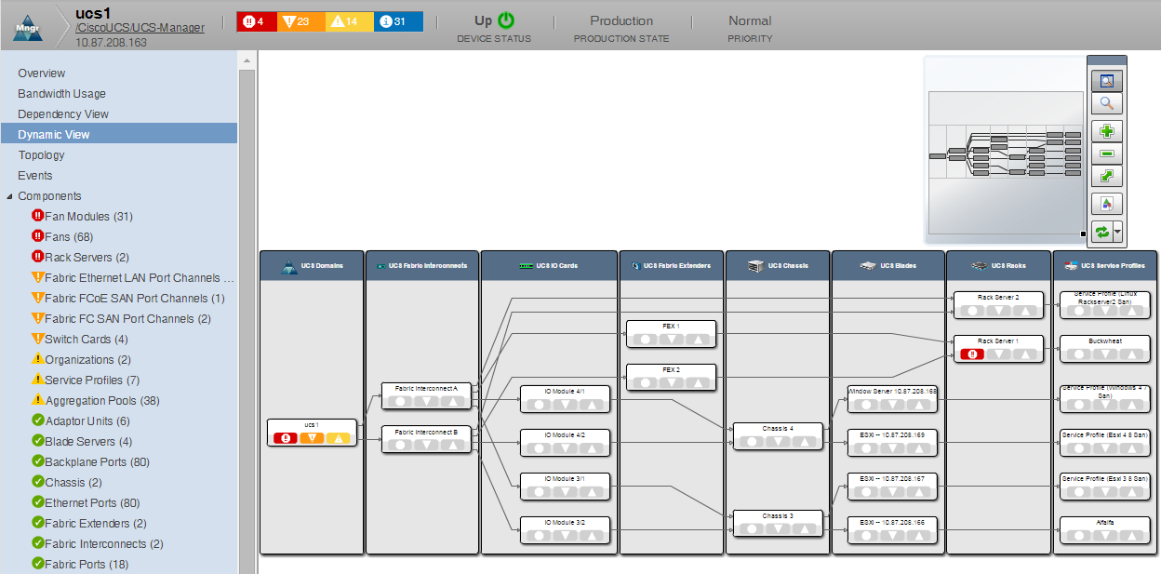1161x574 pixels.
Task: Select Blade Servers (4) component
Action: 88,442
